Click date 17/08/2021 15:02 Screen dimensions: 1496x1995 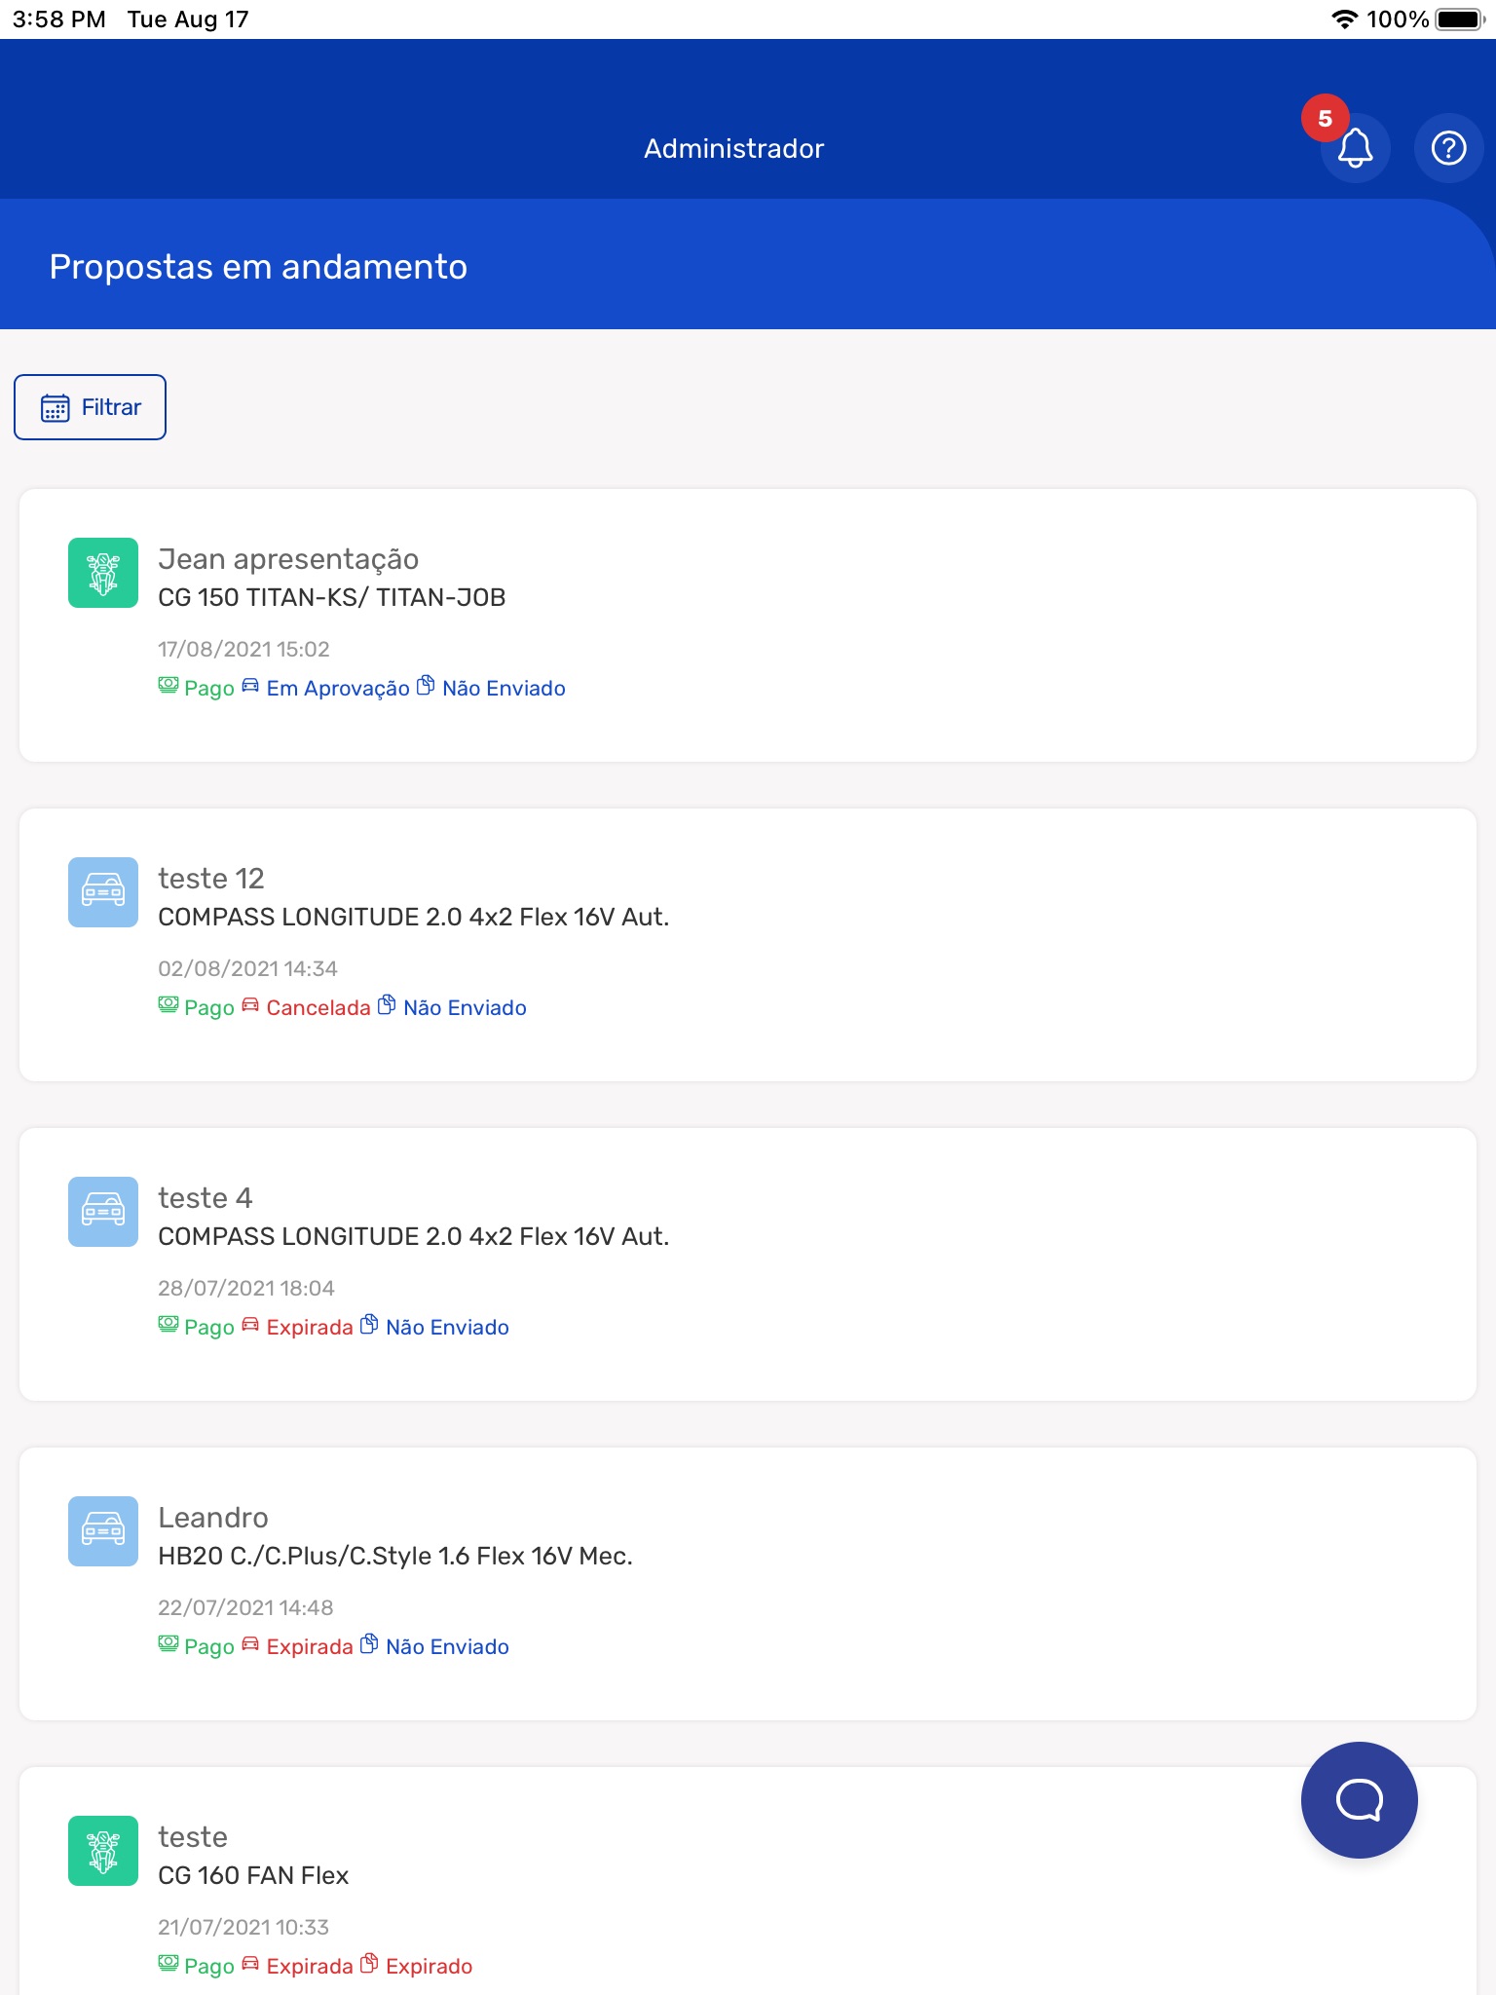click(243, 649)
